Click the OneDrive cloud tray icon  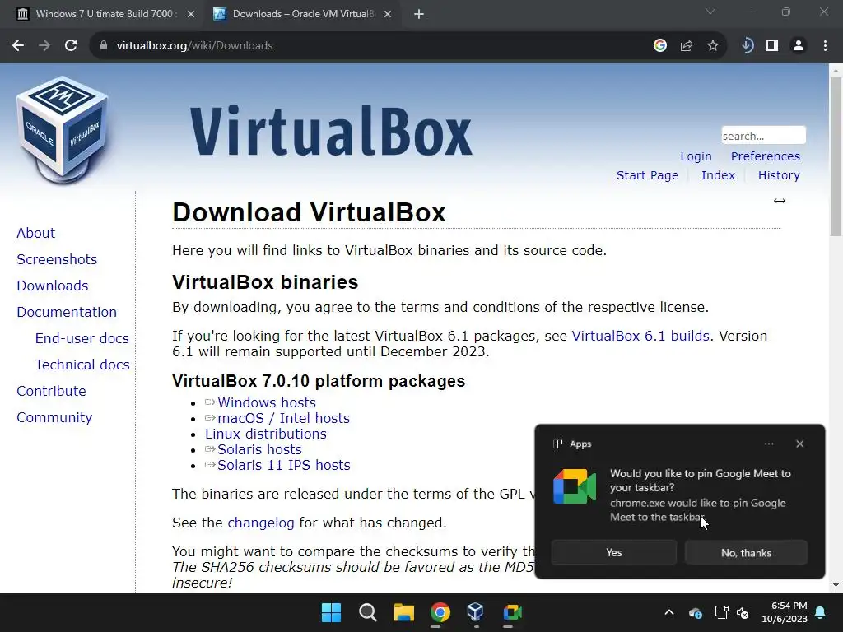[x=695, y=612]
